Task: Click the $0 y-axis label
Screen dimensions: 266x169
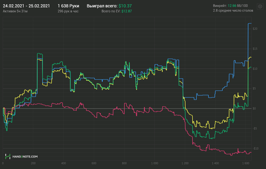Action: click(254, 109)
